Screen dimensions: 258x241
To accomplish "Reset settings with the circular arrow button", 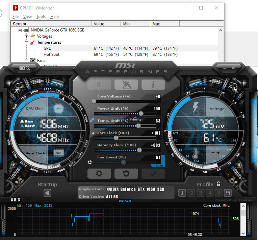I will point(126,174).
